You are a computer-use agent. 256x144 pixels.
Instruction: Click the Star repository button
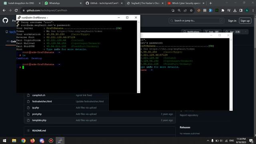[x=233, y=32]
